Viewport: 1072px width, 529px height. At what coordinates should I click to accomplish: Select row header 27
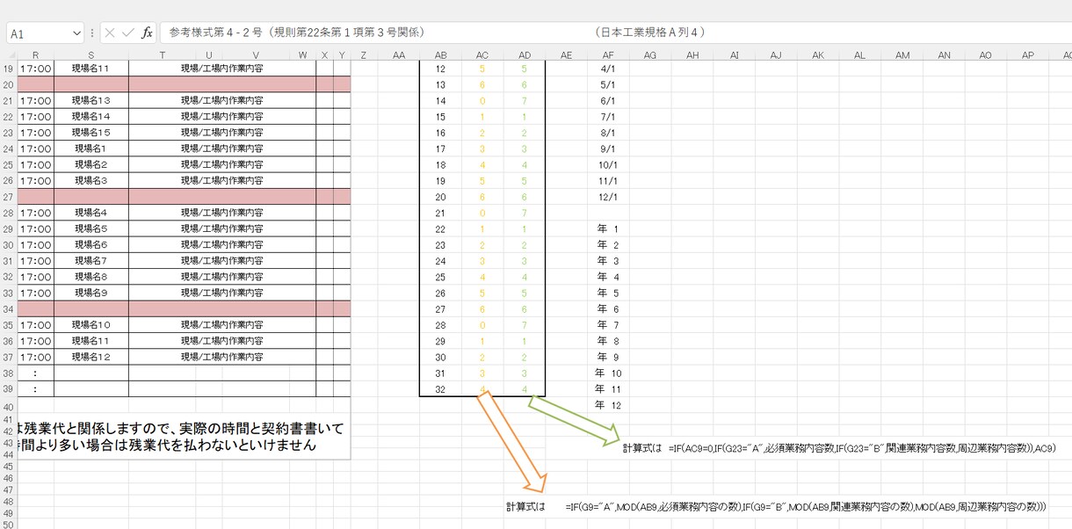coord(9,197)
